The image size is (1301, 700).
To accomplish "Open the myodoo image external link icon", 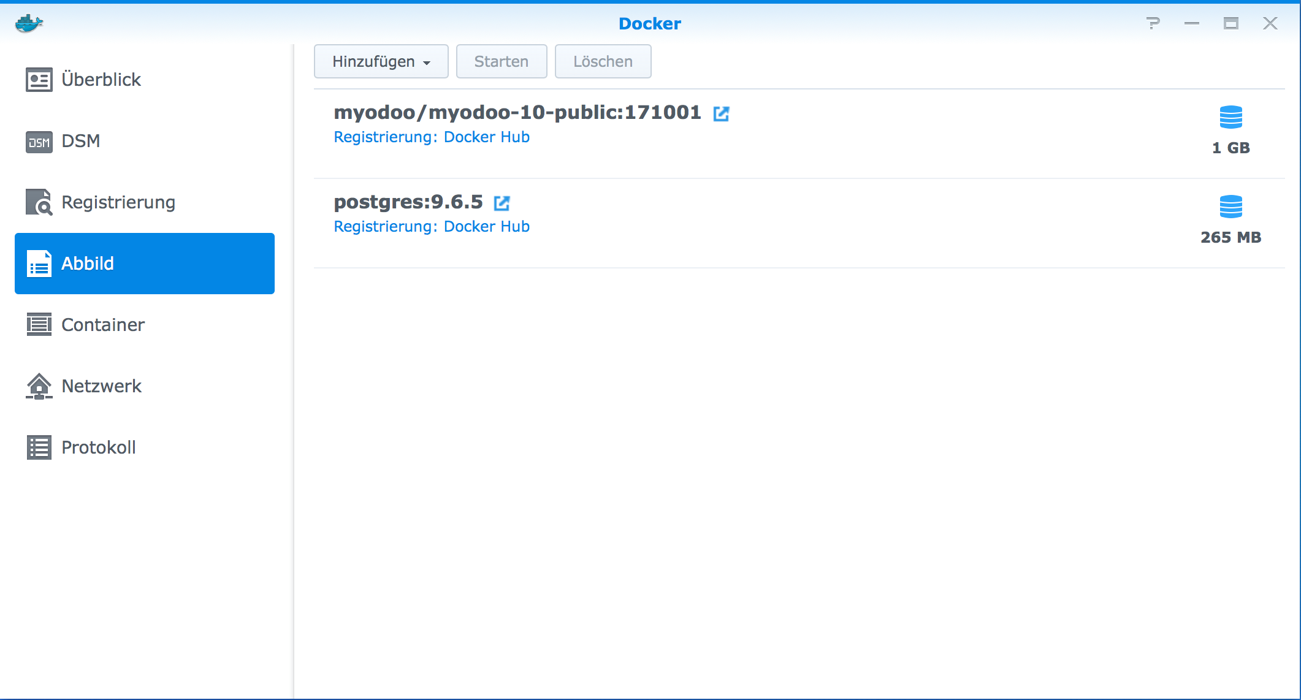I will point(722,113).
